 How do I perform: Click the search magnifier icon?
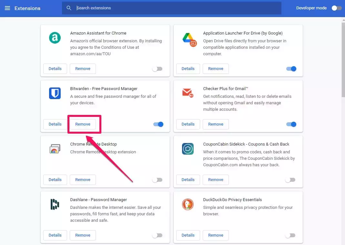tap(69, 8)
